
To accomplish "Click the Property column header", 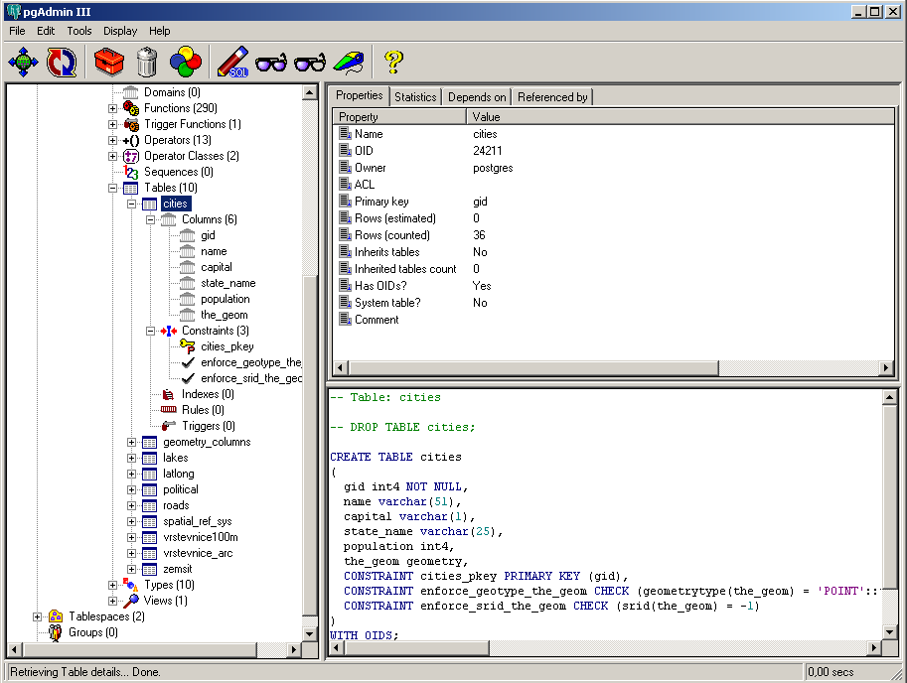I will coord(399,117).
